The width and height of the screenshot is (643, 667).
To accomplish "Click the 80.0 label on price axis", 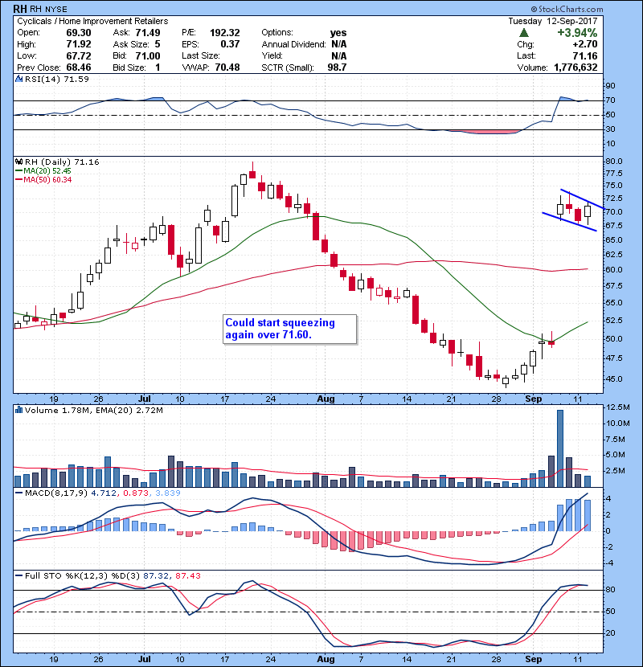I will (x=614, y=162).
